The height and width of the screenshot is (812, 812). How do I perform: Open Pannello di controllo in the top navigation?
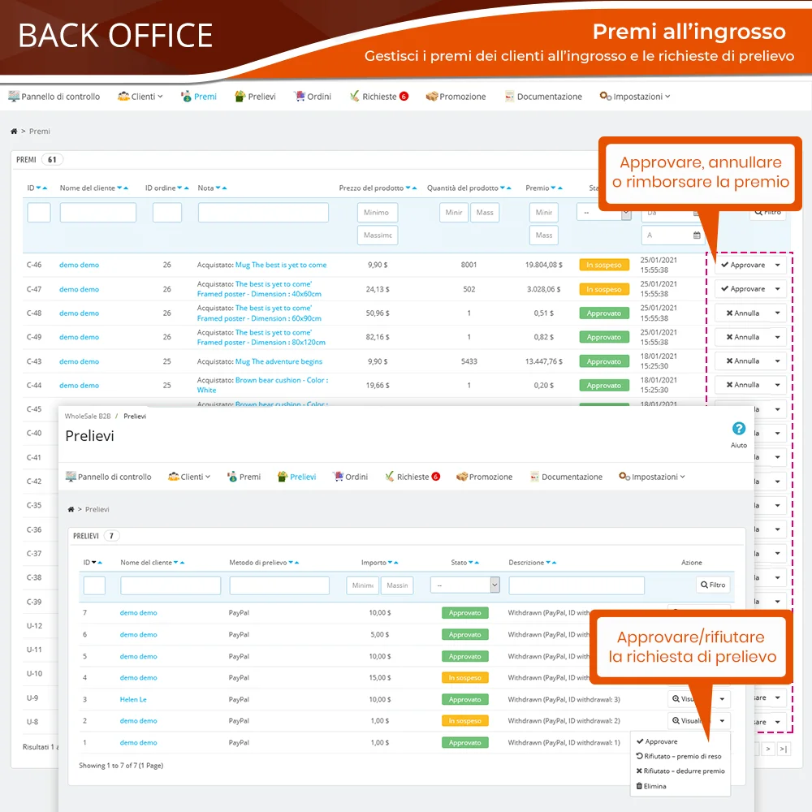coord(54,97)
